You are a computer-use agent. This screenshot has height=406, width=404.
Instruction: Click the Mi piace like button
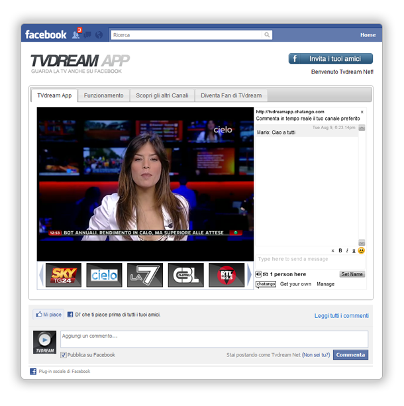click(48, 315)
